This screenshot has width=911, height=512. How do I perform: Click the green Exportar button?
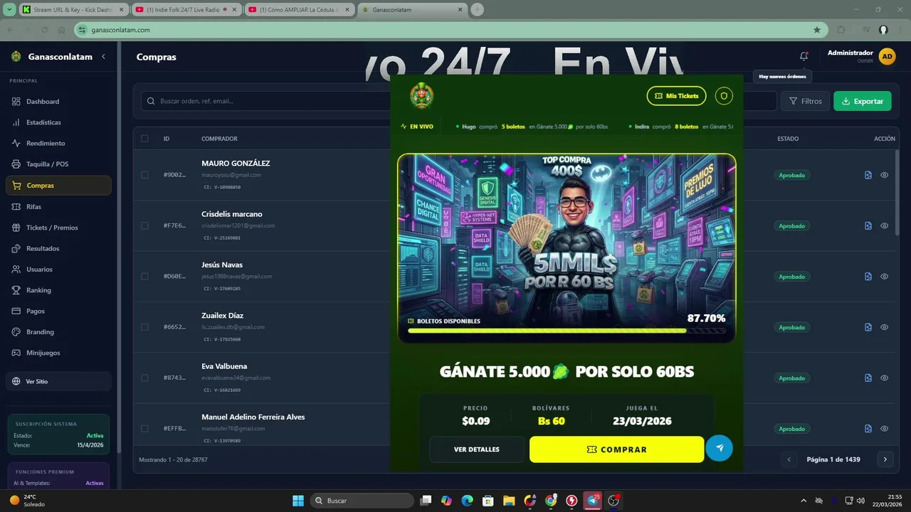pyautogui.click(x=862, y=101)
